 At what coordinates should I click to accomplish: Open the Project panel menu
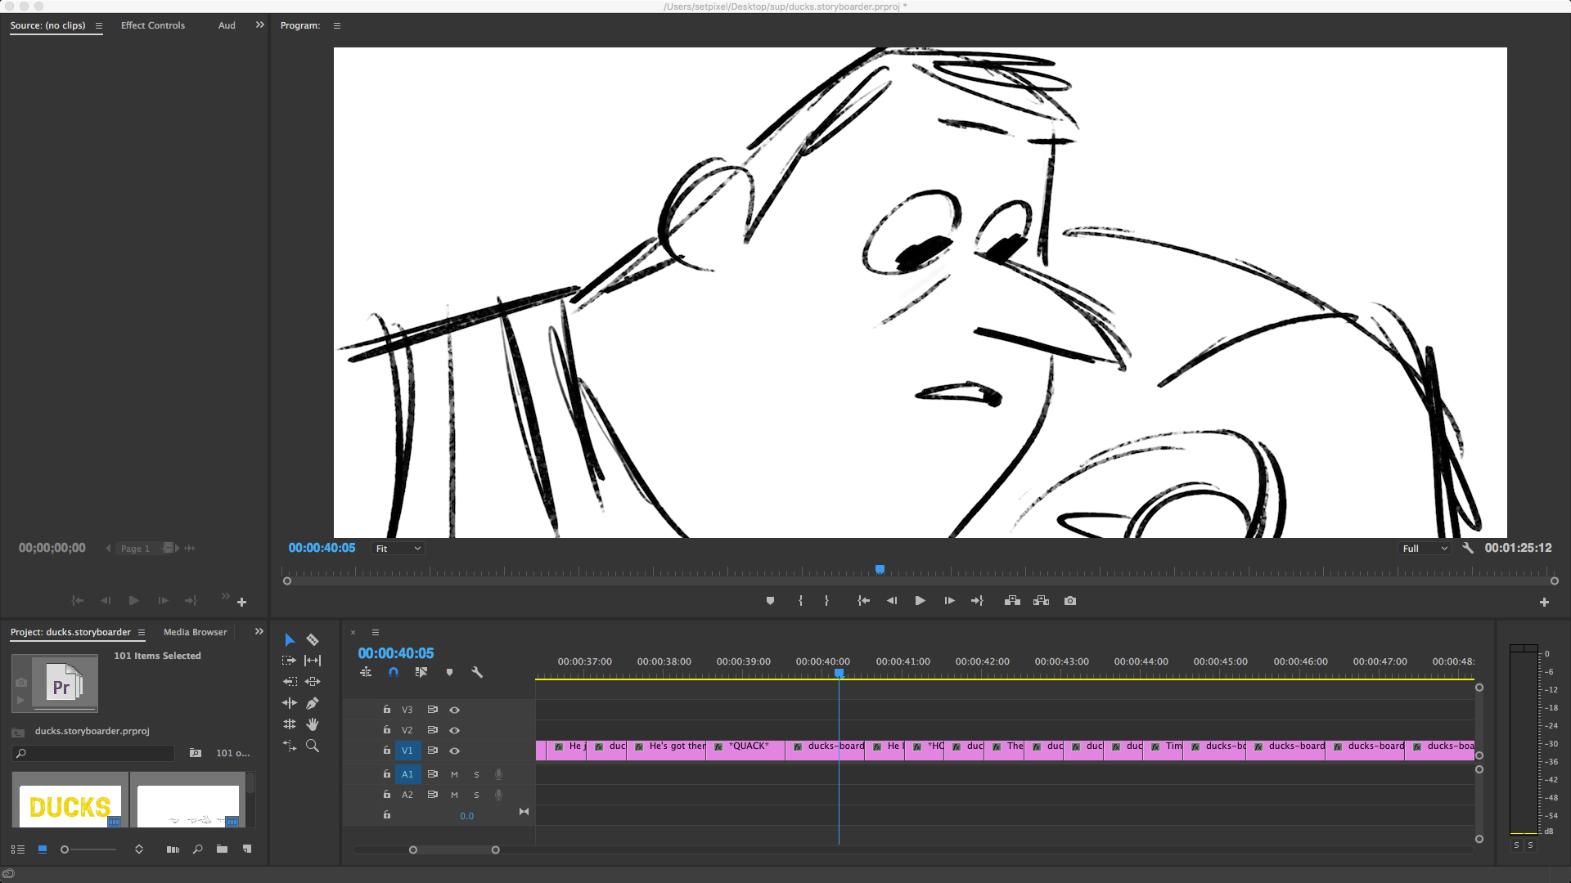142,632
